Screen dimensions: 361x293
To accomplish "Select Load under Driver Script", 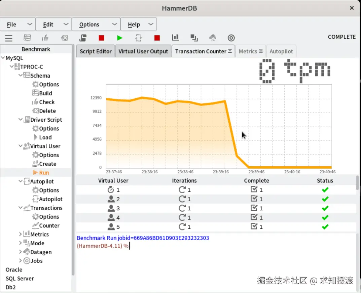I will [x=42, y=137].
